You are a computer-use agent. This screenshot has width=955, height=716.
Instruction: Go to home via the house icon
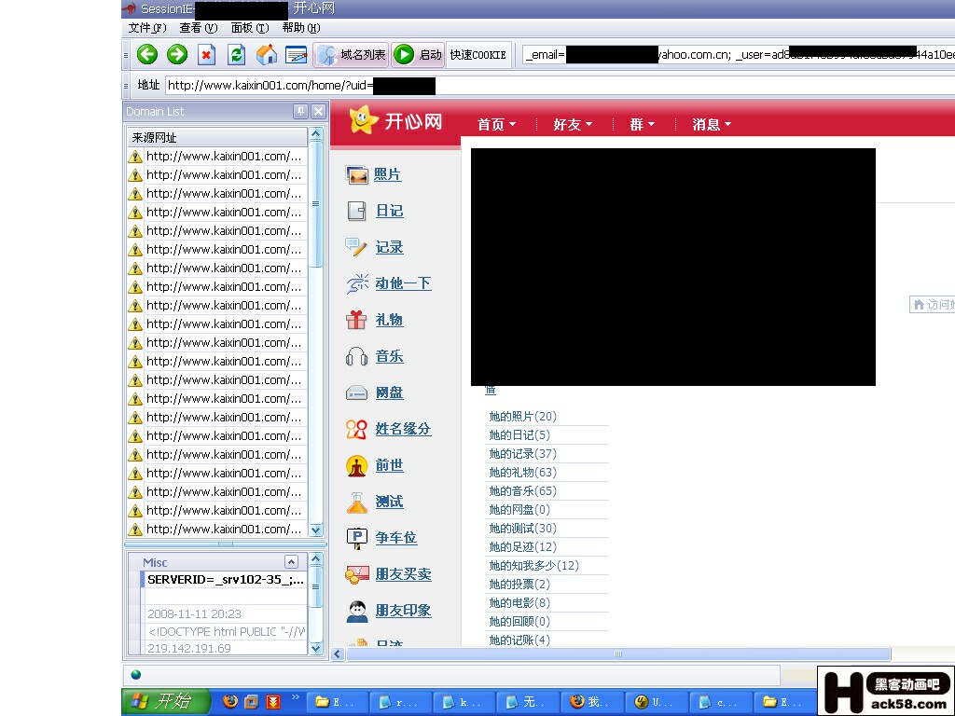tap(267, 55)
